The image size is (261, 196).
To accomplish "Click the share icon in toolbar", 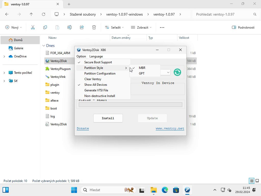I will click(82, 27).
